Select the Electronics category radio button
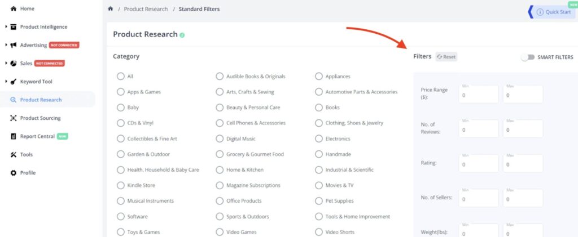Image resolution: width=578 pixels, height=237 pixels. 319,138
